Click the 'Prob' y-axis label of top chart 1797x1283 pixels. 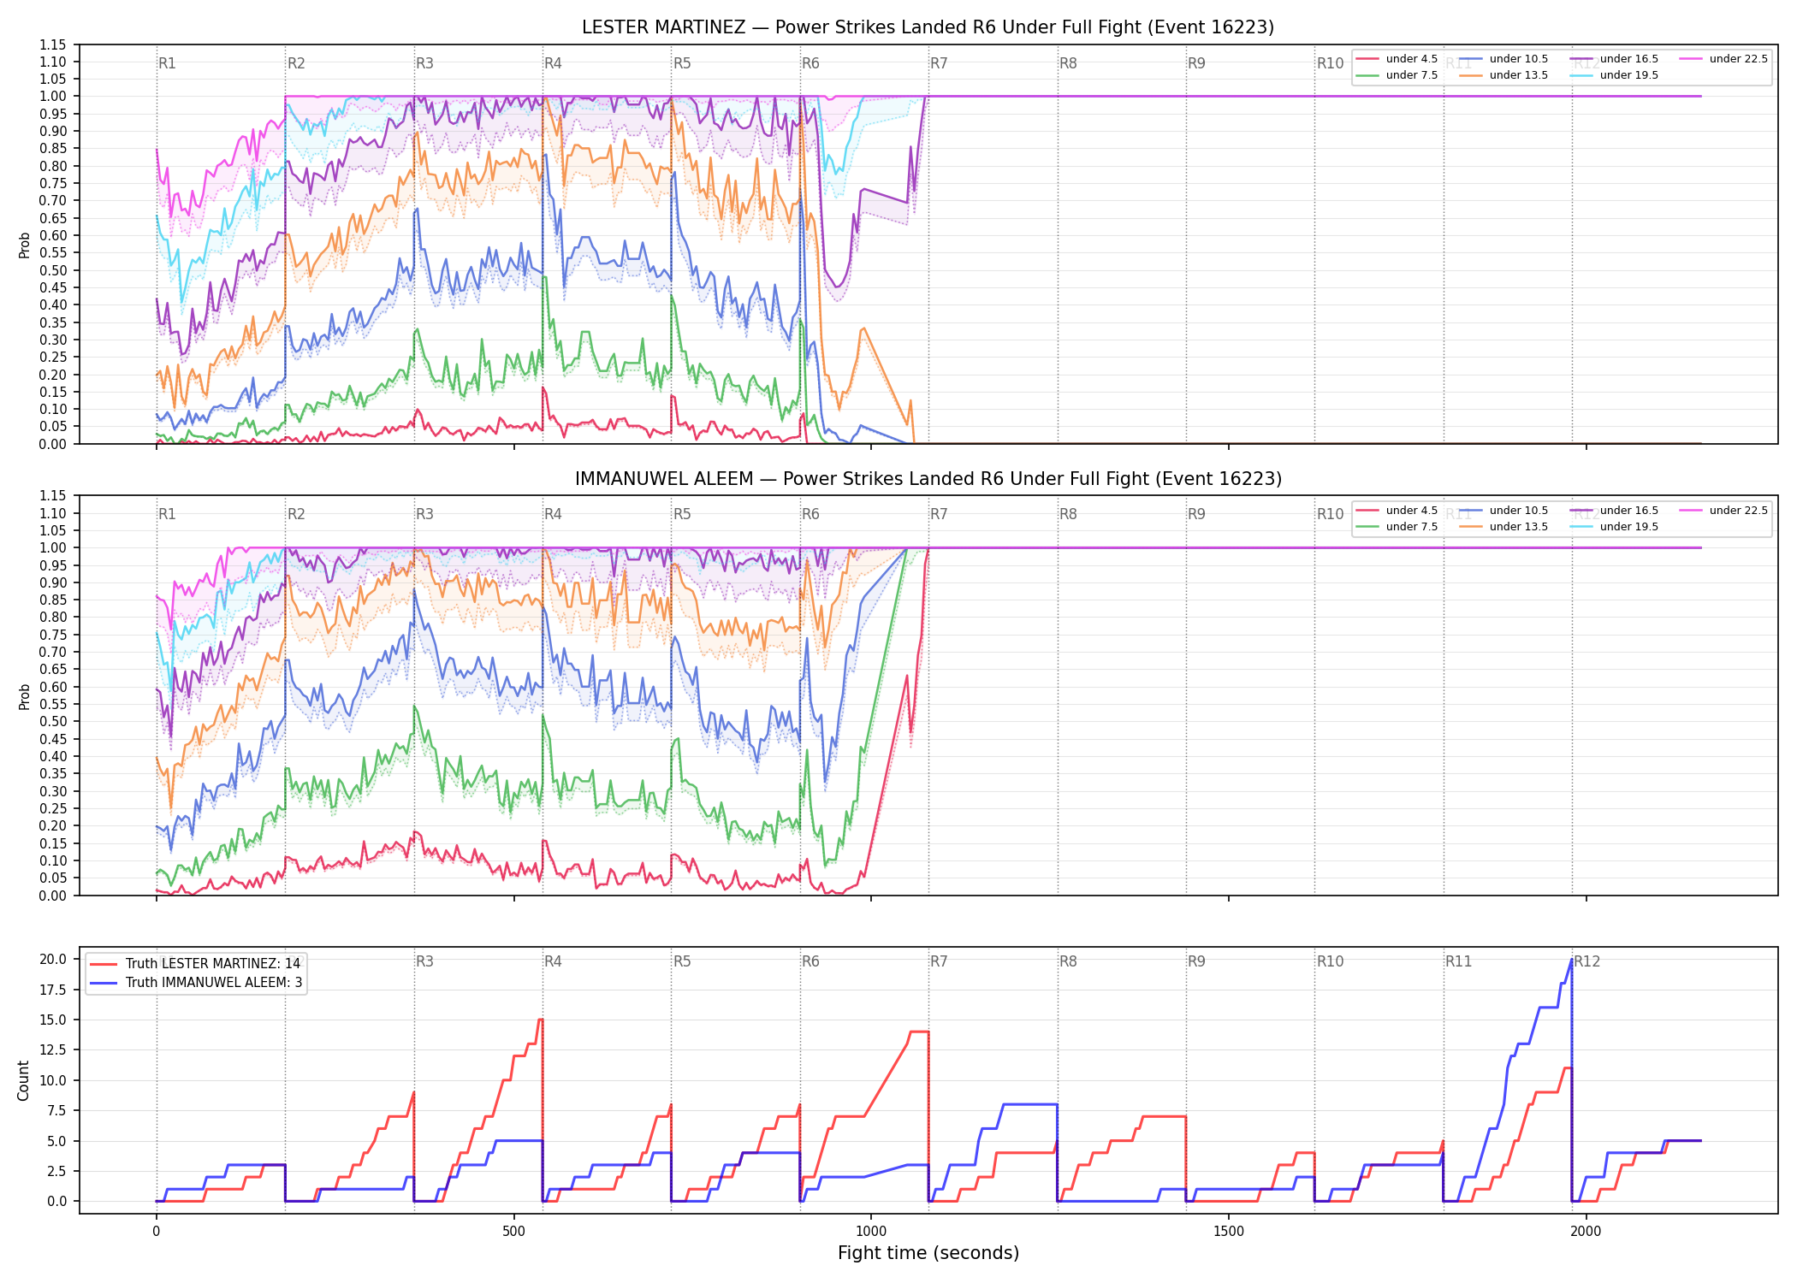point(24,245)
